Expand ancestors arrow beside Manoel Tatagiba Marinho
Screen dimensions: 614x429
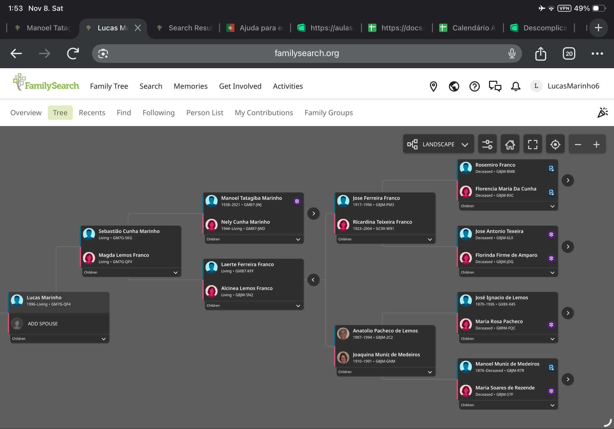click(x=313, y=213)
